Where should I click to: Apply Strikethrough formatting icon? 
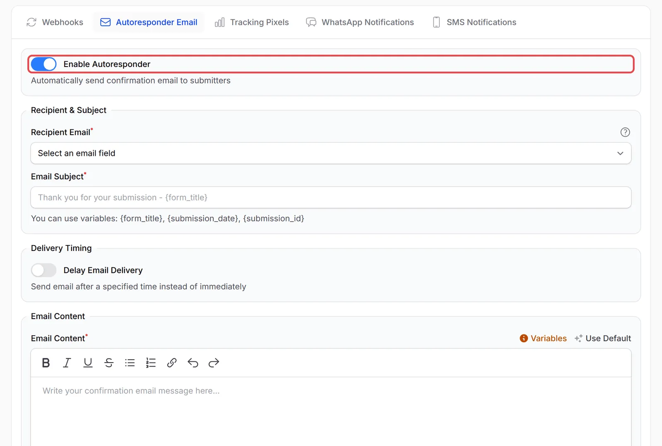109,363
